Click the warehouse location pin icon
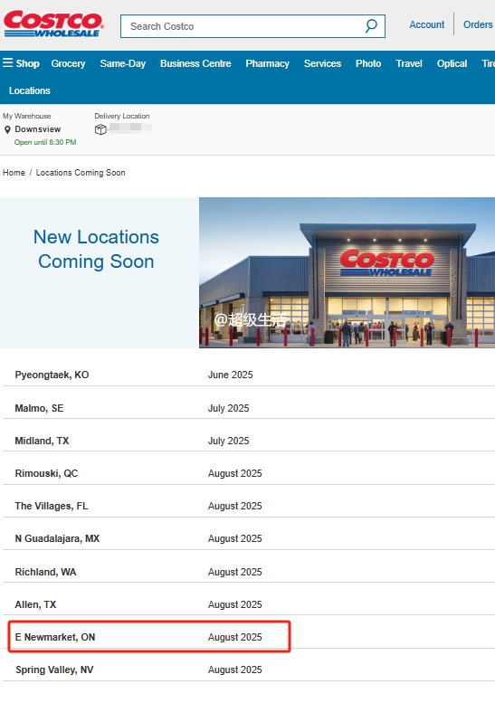The height and width of the screenshot is (703, 495). 7,130
